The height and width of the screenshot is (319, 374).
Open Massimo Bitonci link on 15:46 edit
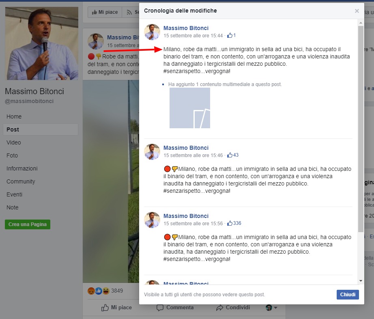pos(186,148)
